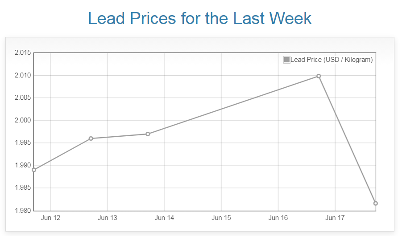The image size is (402, 236).
Task: Select the 2.000 y-axis value
Action: point(23,121)
